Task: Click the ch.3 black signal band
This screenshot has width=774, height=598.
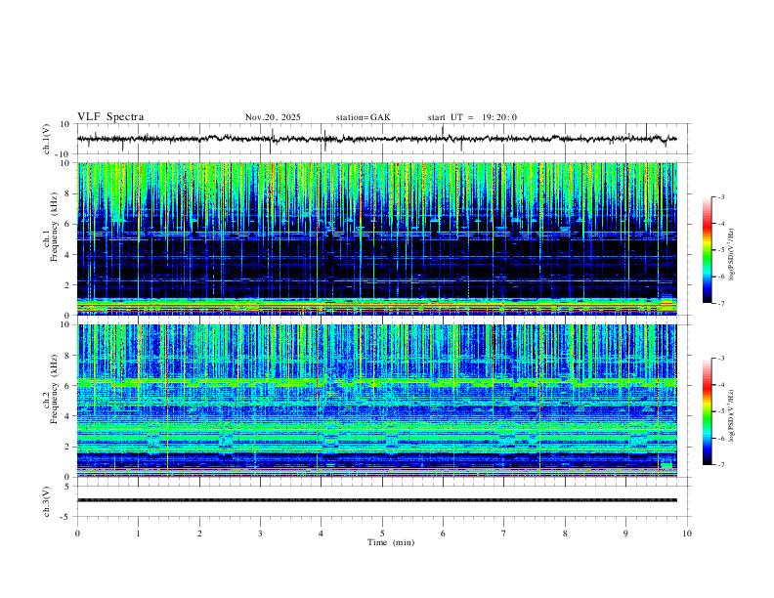Action: [376, 500]
